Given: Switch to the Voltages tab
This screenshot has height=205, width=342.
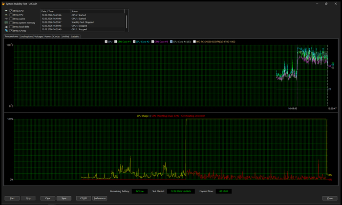Looking at the screenshot, I should (39, 37).
